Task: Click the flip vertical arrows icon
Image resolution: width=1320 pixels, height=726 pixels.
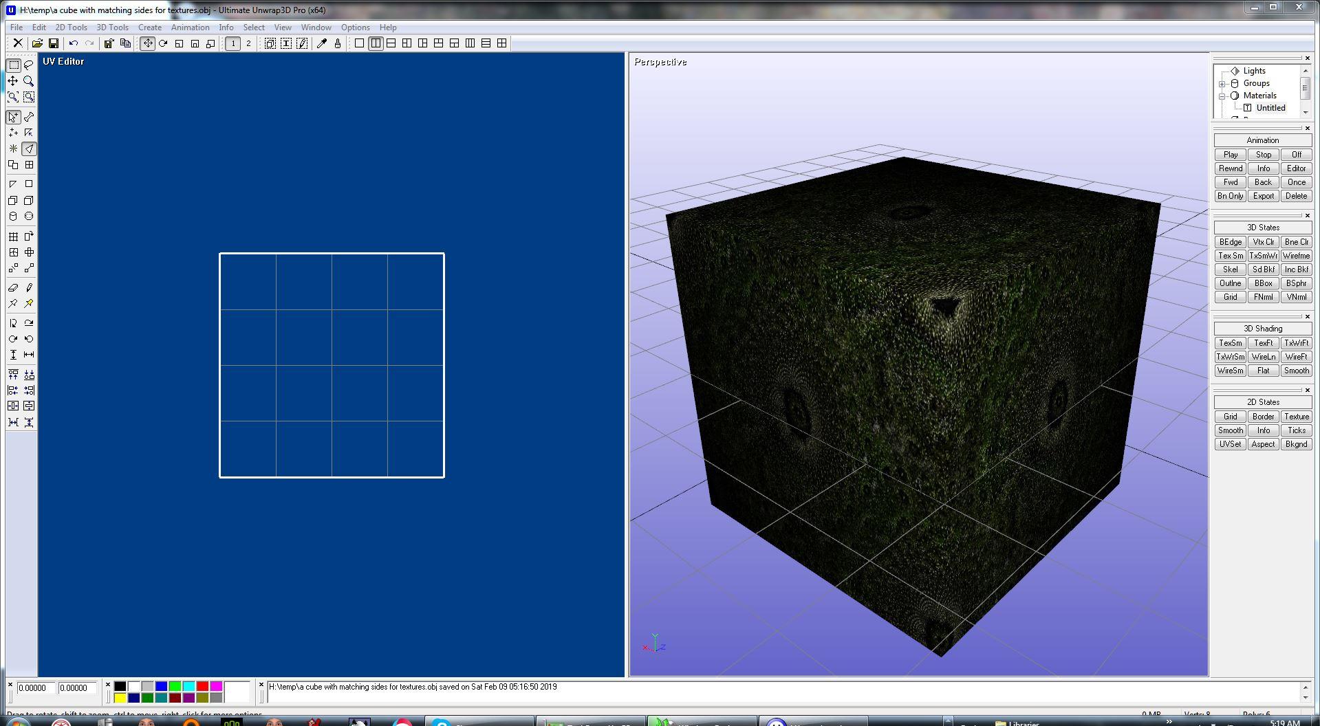Action: (x=13, y=355)
